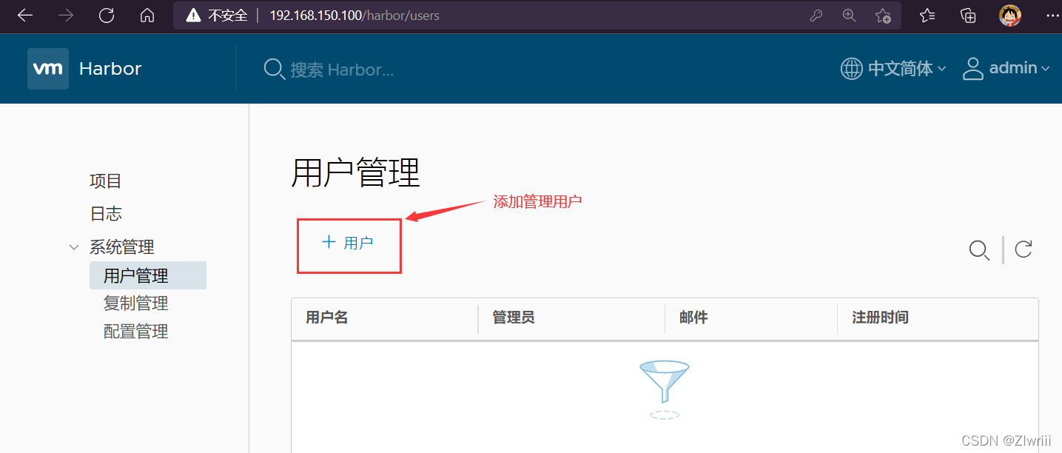Reload the page with the refresh icon
1062x453 pixels.
107,16
